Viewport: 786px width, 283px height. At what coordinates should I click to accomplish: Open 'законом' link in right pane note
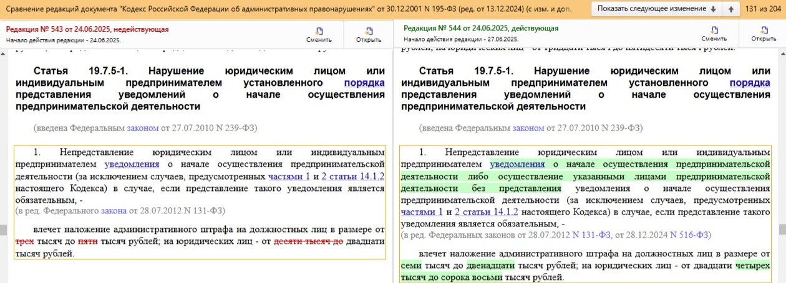pyautogui.click(x=528, y=128)
